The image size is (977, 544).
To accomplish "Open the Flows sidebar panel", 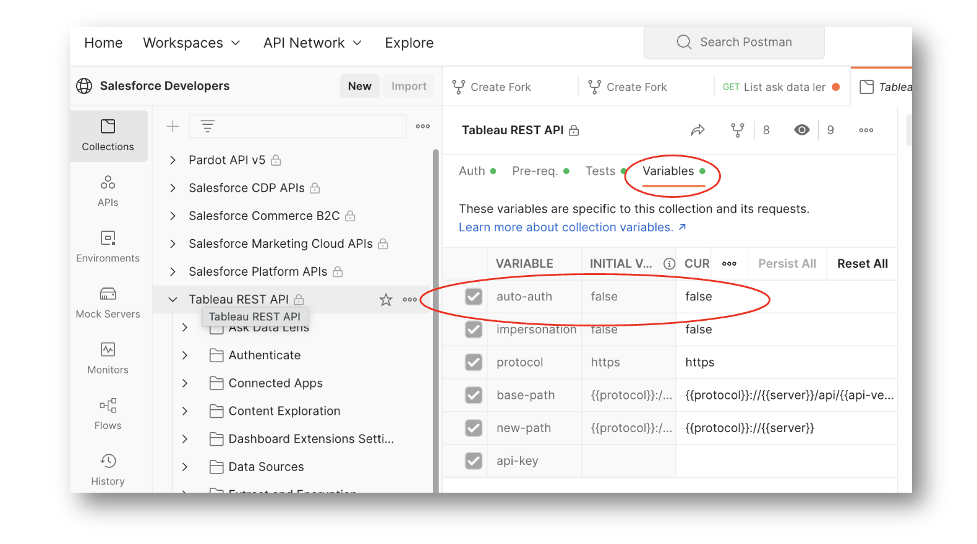I will point(108,414).
